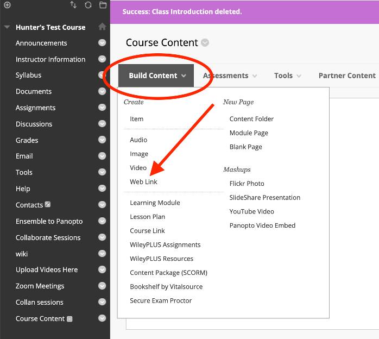Open the Build Content dropdown
This screenshot has height=339, width=379.
157,76
